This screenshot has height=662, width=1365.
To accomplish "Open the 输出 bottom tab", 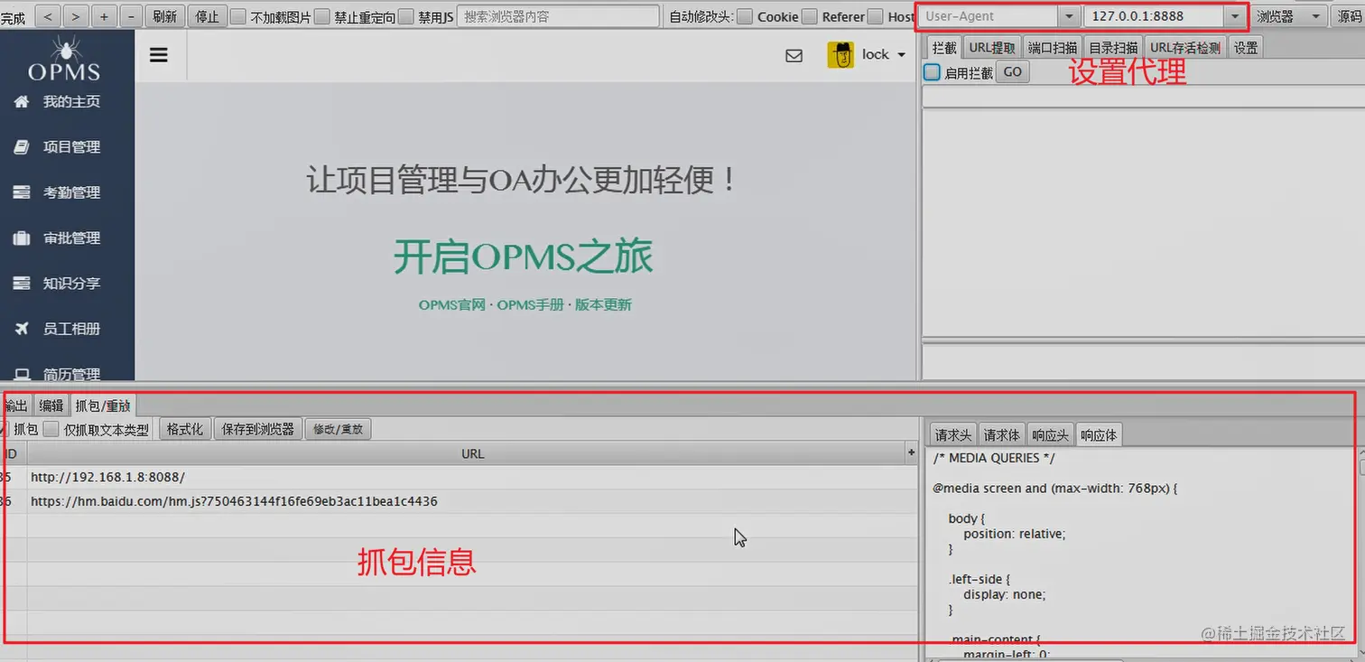I will [15, 406].
